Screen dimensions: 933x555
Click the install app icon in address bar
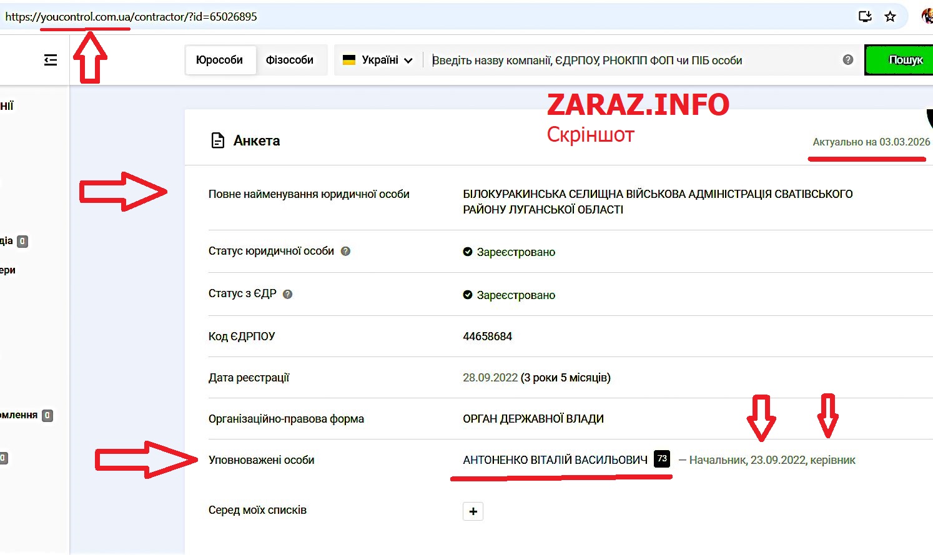(x=865, y=17)
